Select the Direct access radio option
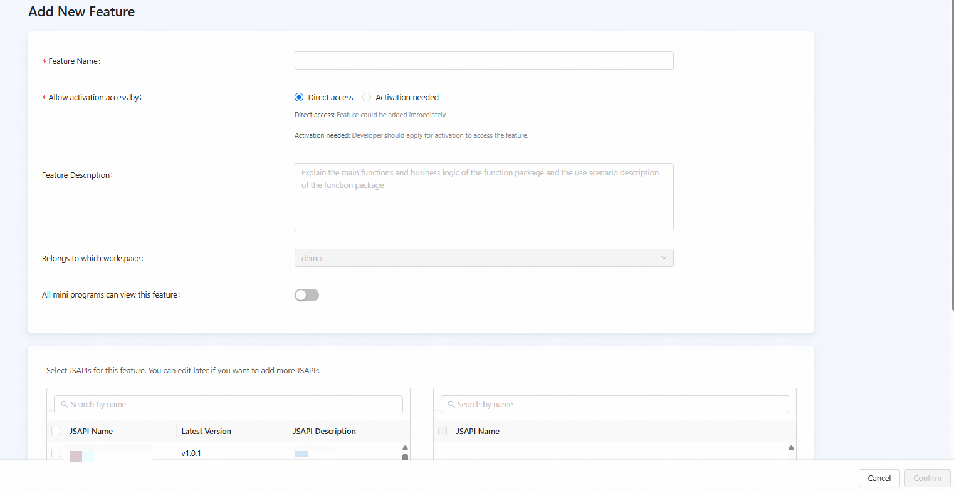This screenshot has height=493, width=954. click(x=299, y=97)
